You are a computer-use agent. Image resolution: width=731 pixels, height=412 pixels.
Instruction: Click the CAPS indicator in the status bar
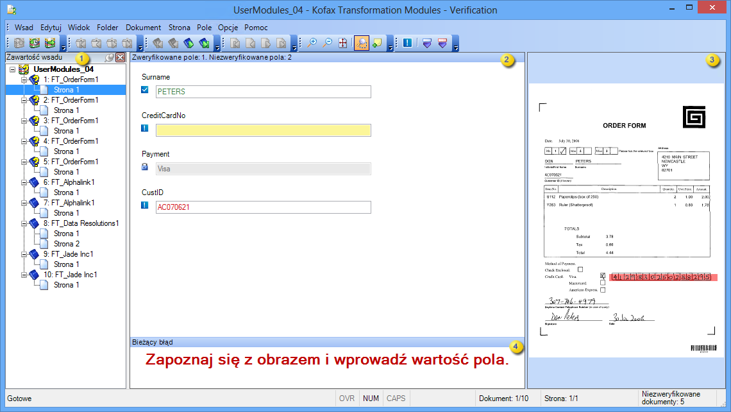pyautogui.click(x=396, y=398)
